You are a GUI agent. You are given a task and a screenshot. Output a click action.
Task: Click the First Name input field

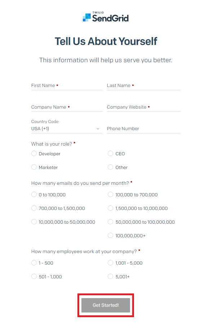tap(67, 86)
